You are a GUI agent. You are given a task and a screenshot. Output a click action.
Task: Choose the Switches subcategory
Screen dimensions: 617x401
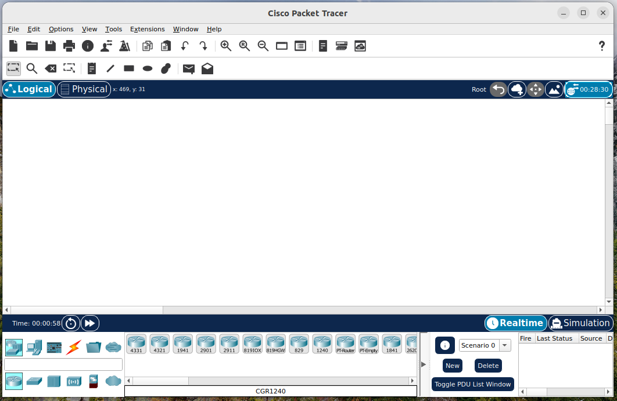point(34,381)
